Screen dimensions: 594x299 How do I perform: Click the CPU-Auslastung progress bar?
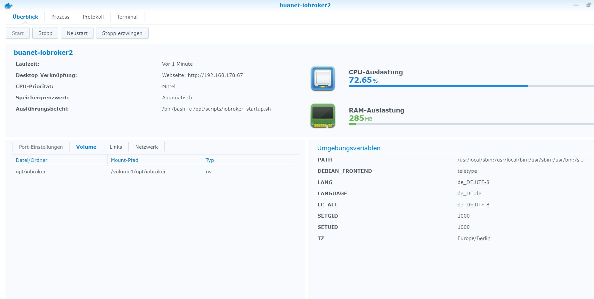pyautogui.click(x=471, y=86)
